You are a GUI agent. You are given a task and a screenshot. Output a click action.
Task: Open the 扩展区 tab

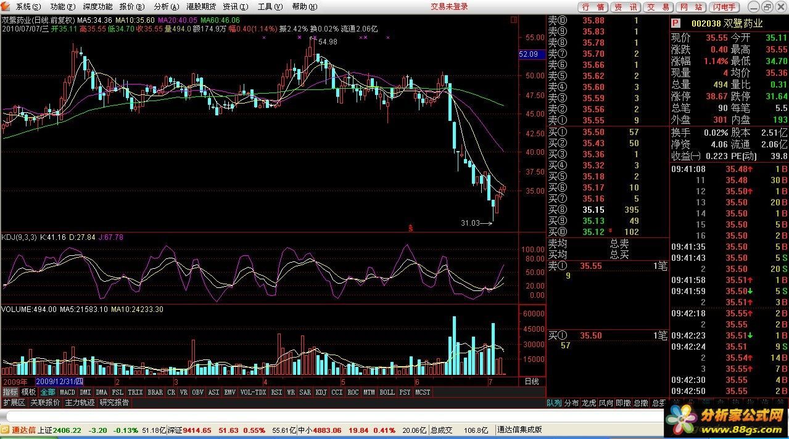tap(14, 403)
